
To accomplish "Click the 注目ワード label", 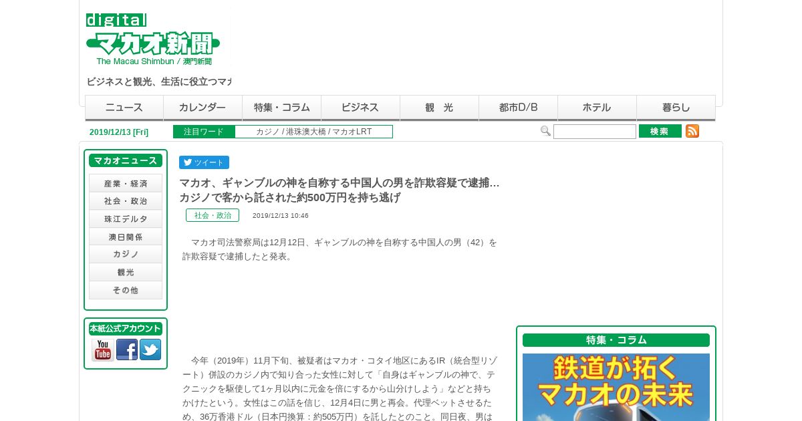I will tap(204, 132).
